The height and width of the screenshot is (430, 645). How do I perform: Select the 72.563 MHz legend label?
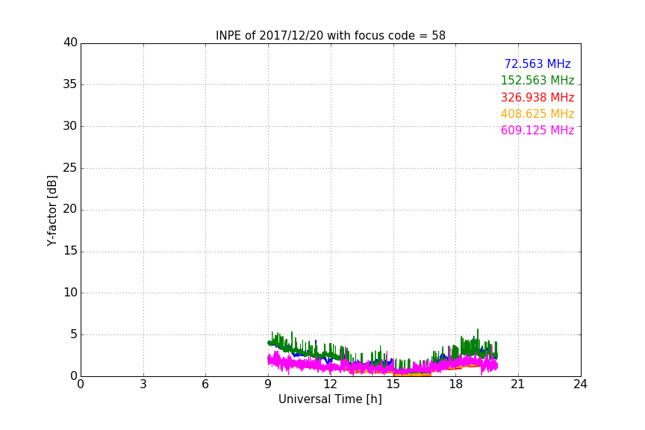pos(537,63)
